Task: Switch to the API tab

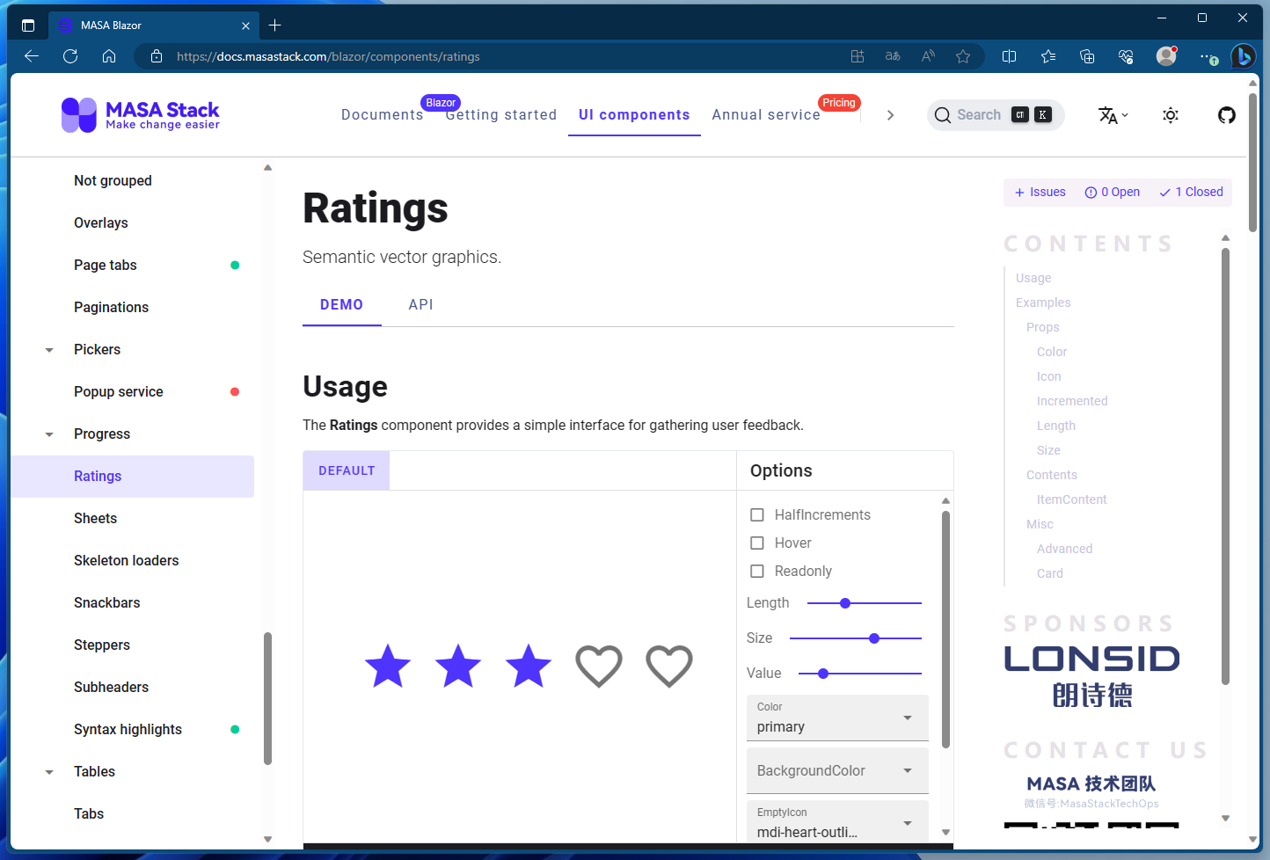Action: point(420,304)
